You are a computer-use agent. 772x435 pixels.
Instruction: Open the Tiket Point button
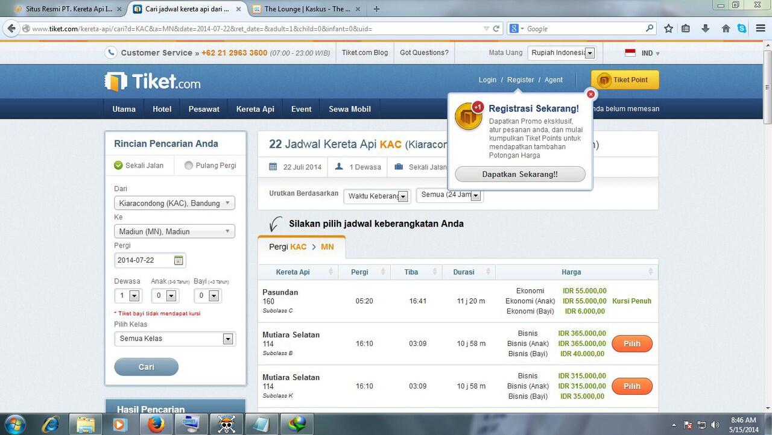point(625,80)
